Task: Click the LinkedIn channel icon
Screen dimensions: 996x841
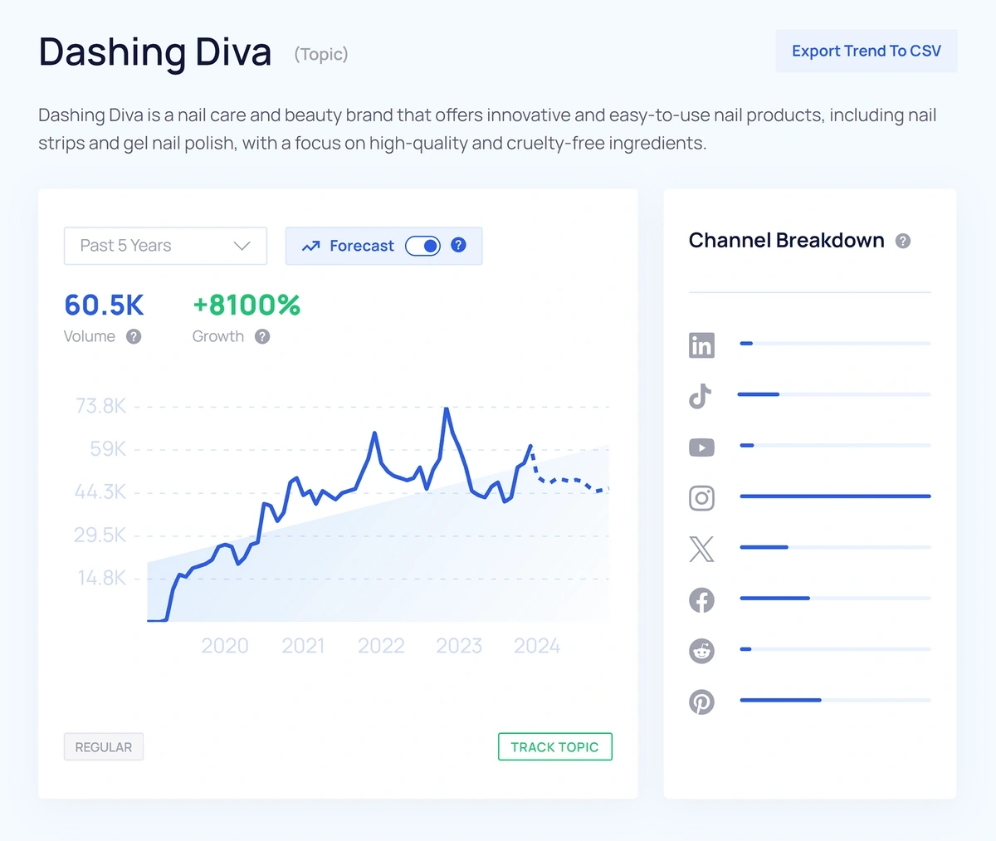Action: click(701, 345)
